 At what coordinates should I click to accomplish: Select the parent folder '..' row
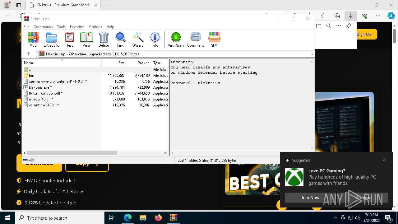click(x=95, y=70)
